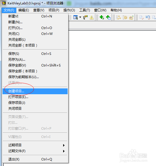This screenshot has height=166, width=156.
Task: Click the document checkmark source control icon
Action: pos(142,17)
